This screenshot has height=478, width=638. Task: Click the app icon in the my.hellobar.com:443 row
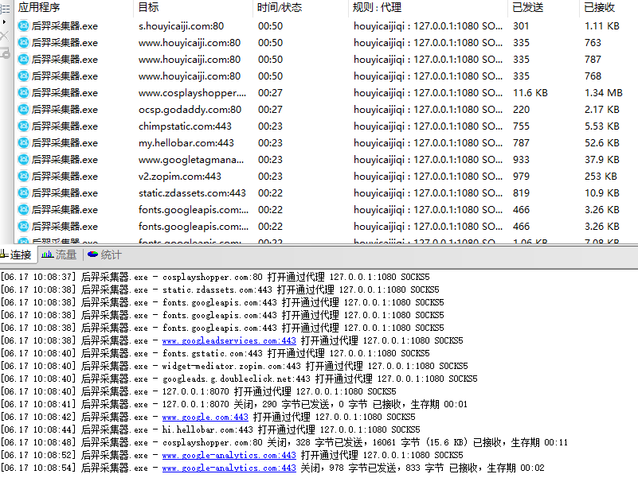(24, 142)
